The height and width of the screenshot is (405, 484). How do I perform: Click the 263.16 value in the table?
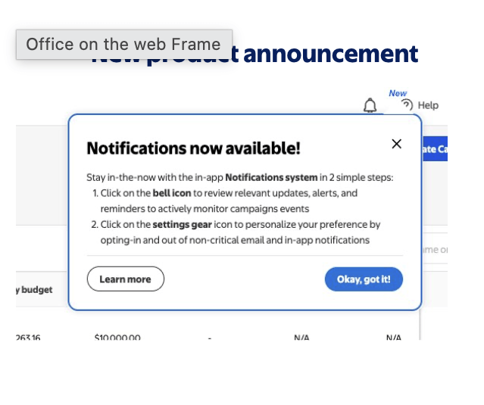pos(28,338)
